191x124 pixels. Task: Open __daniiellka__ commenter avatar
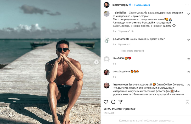coord(106,14)
